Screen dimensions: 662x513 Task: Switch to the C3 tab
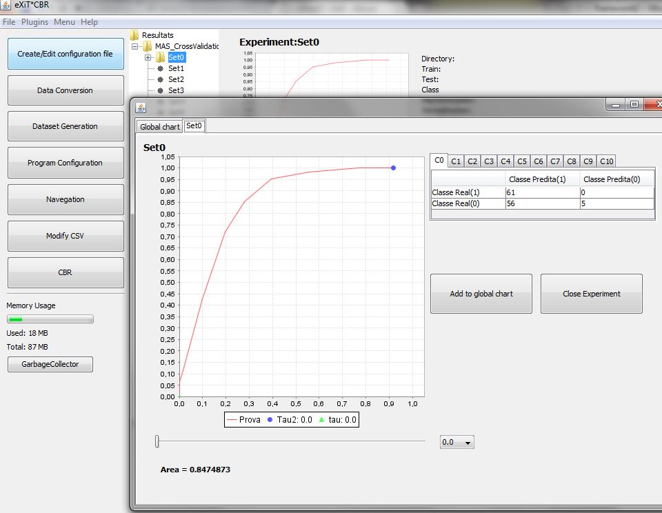tap(489, 161)
